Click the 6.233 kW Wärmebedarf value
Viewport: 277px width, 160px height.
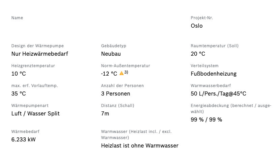pyautogui.click(x=23, y=139)
